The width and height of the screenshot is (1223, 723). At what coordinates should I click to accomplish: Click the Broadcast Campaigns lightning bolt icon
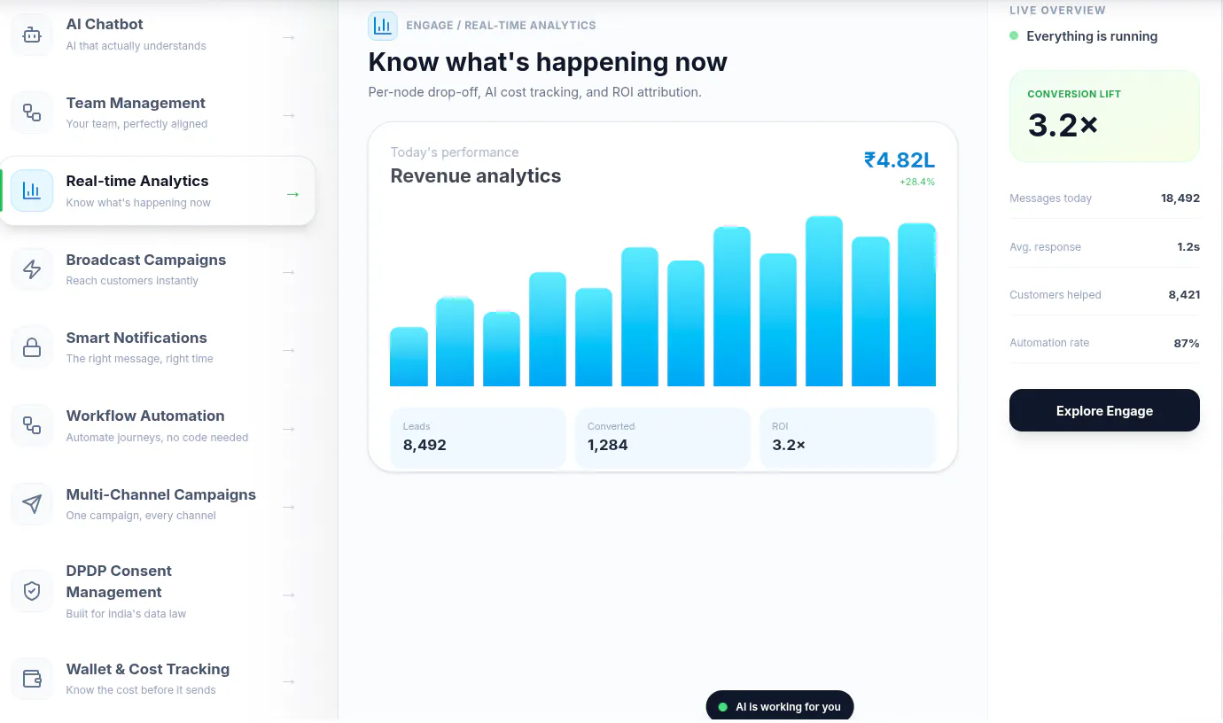[32, 269]
